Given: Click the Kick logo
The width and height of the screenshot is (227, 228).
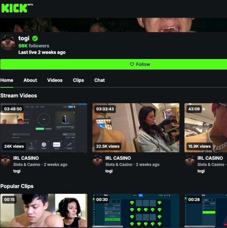Looking at the screenshot, I should pyautogui.click(x=14, y=8).
